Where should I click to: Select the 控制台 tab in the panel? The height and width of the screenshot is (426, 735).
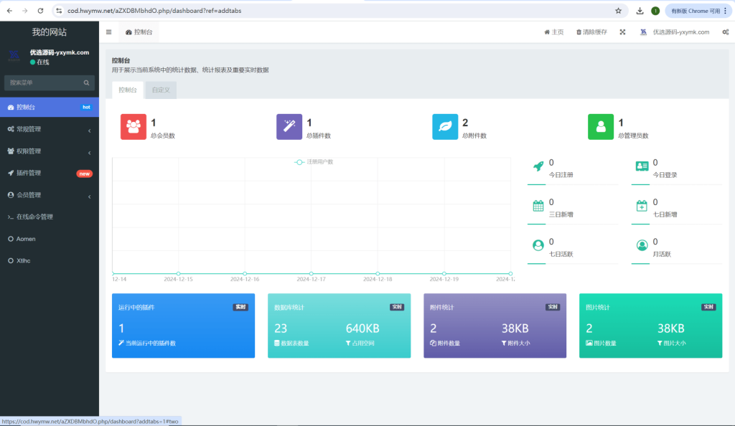coord(128,90)
